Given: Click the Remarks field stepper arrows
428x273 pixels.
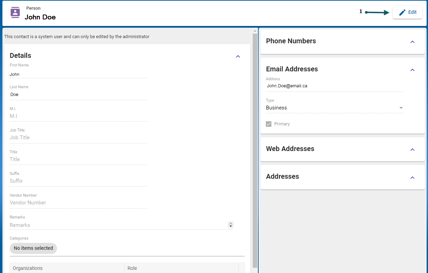Looking at the screenshot, I should tap(231, 225).
